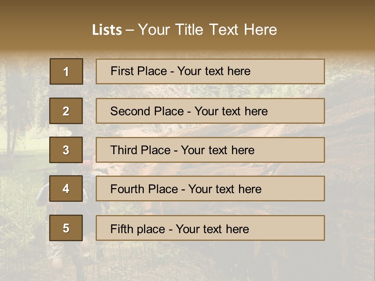The image size is (375, 281).
Task: Click the number 5 square
Action: coord(66,228)
